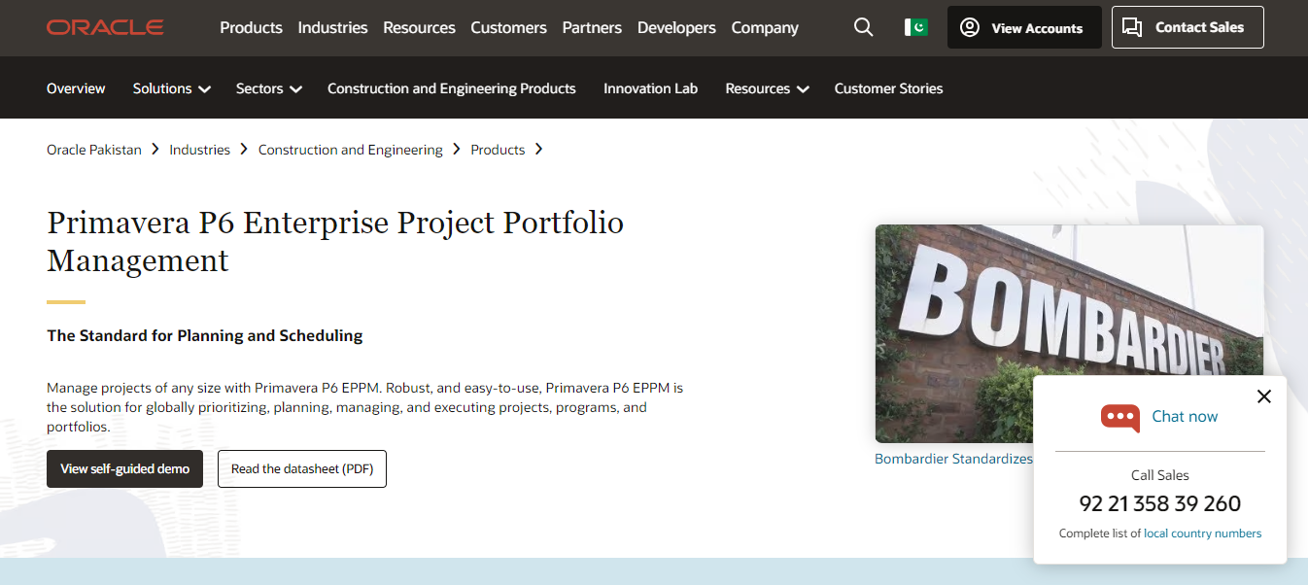Open the search magnifier icon
Image resolution: width=1308 pixels, height=585 pixels.
(863, 27)
